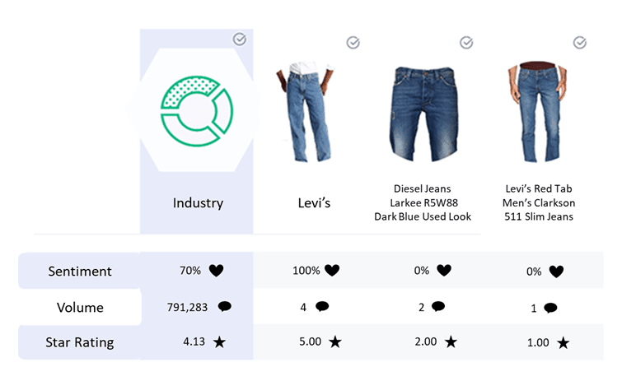Select the Star Rating row label
Viewport: 622px width, 381px height.
click(x=80, y=342)
